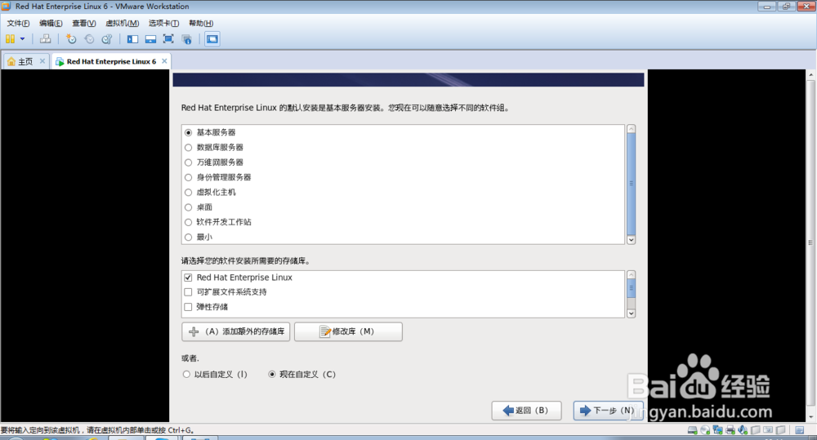This screenshot has height=440, width=817.
Task: Open the 查看(V) menu
Action: coord(84,23)
